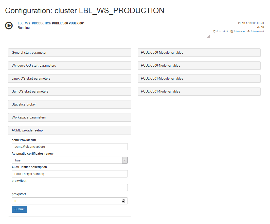Open the LBL_WS_PRODUCTION cluster link
Image resolution: width=270 pixels, height=224 pixels.
(34, 23)
